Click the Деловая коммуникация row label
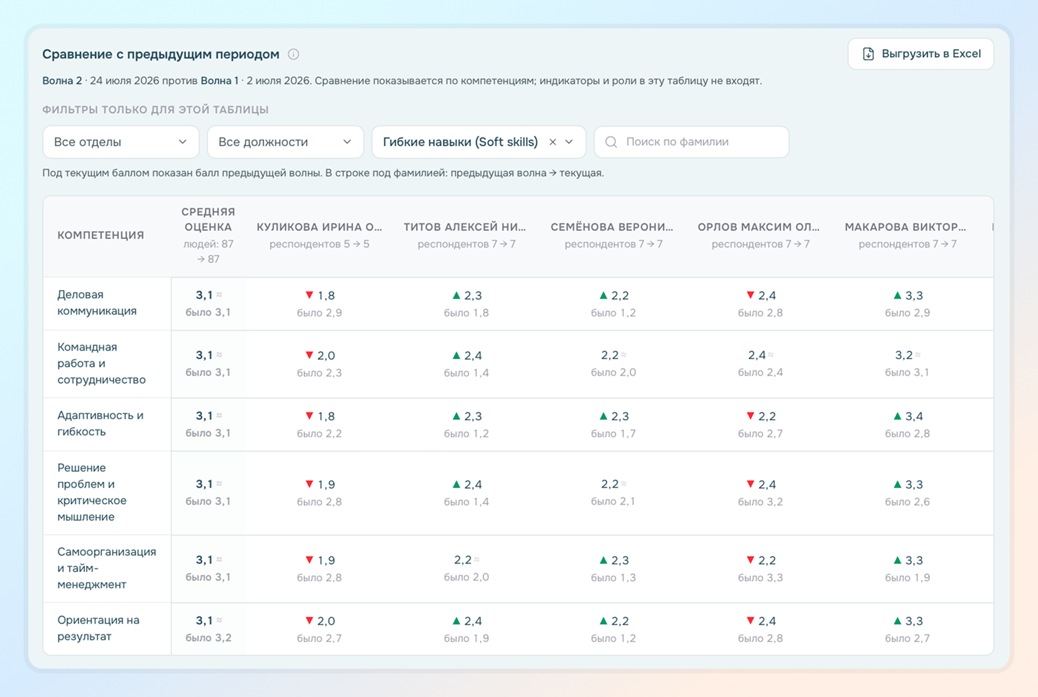This screenshot has width=1038, height=697. click(97, 303)
